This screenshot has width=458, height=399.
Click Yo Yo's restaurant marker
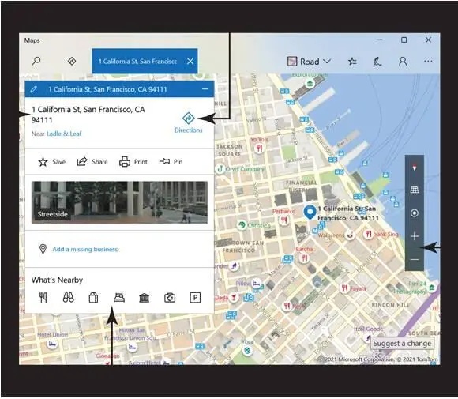click(x=259, y=149)
